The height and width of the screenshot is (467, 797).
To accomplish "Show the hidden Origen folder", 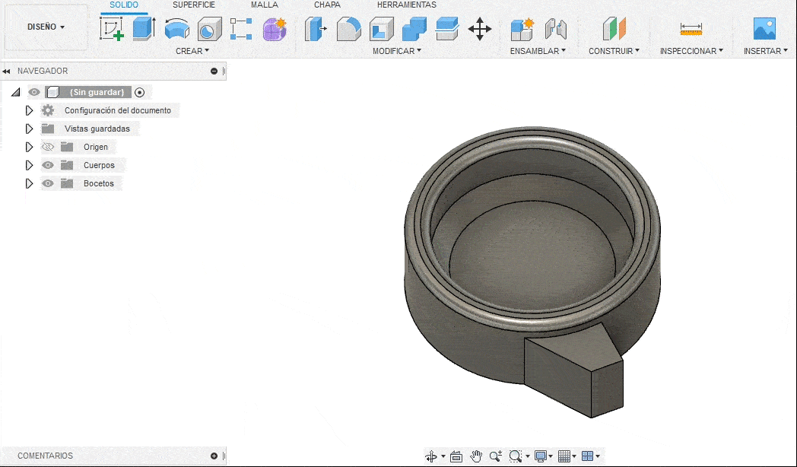I will [48, 147].
